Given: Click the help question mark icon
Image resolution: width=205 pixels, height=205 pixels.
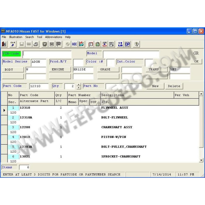Looking at the screenshot, I should point(136,44).
